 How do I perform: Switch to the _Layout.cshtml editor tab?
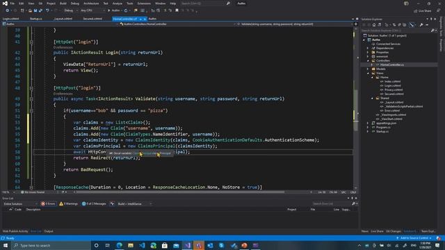(x=63, y=19)
